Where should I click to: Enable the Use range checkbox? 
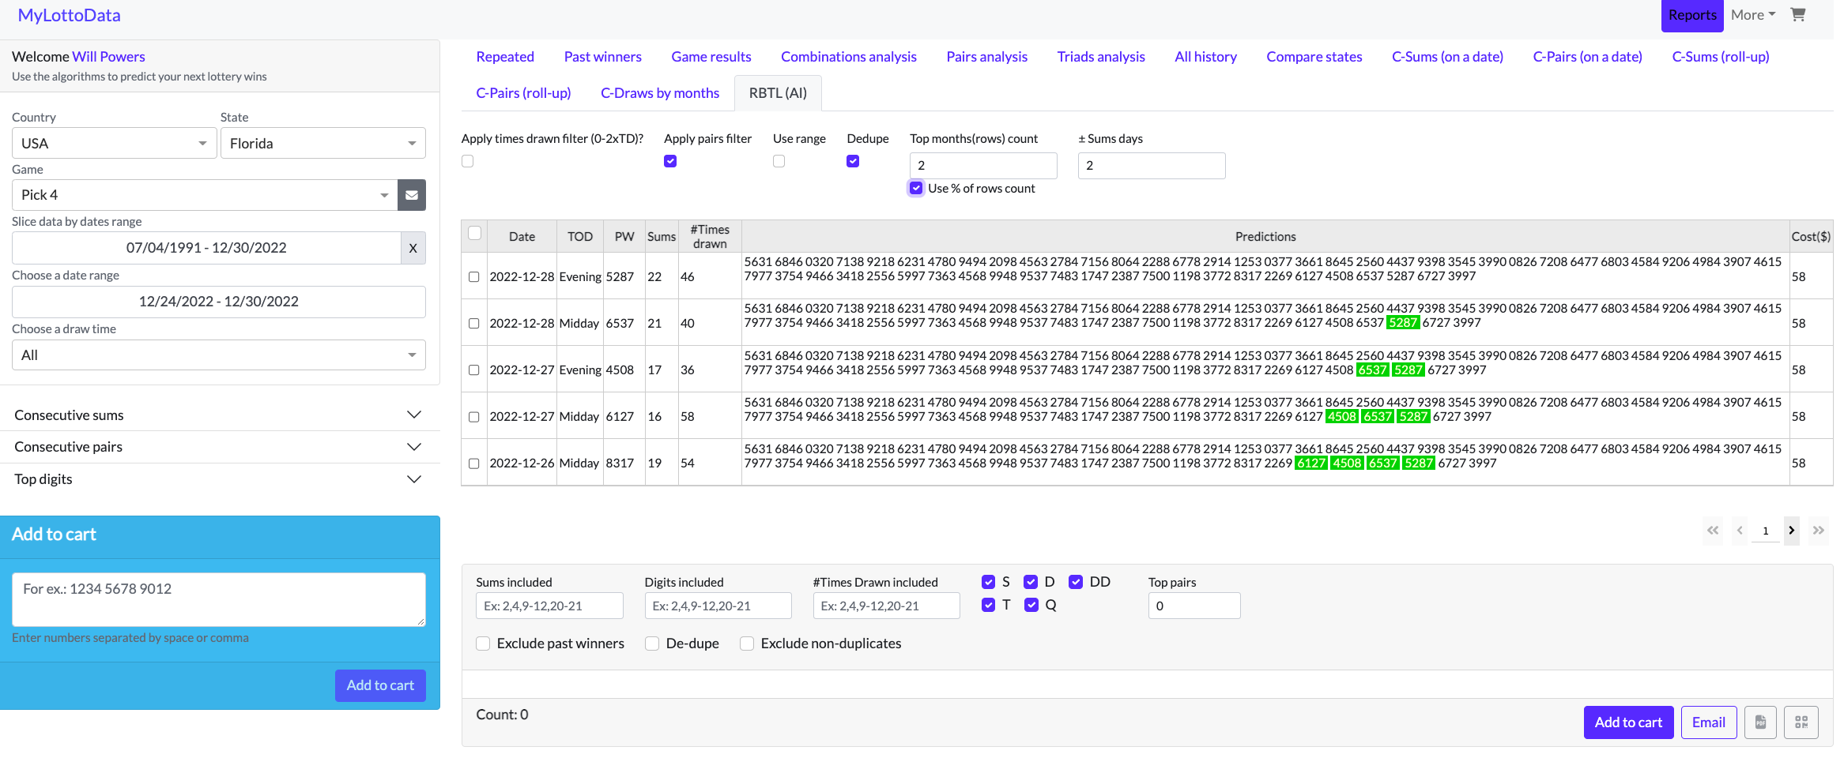point(779,161)
